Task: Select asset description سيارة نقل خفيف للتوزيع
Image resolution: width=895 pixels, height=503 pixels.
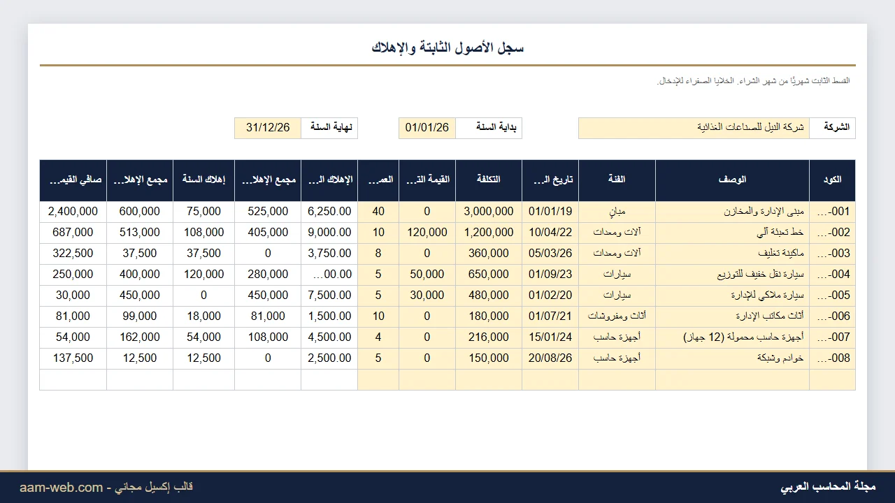Action: (732, 275)
